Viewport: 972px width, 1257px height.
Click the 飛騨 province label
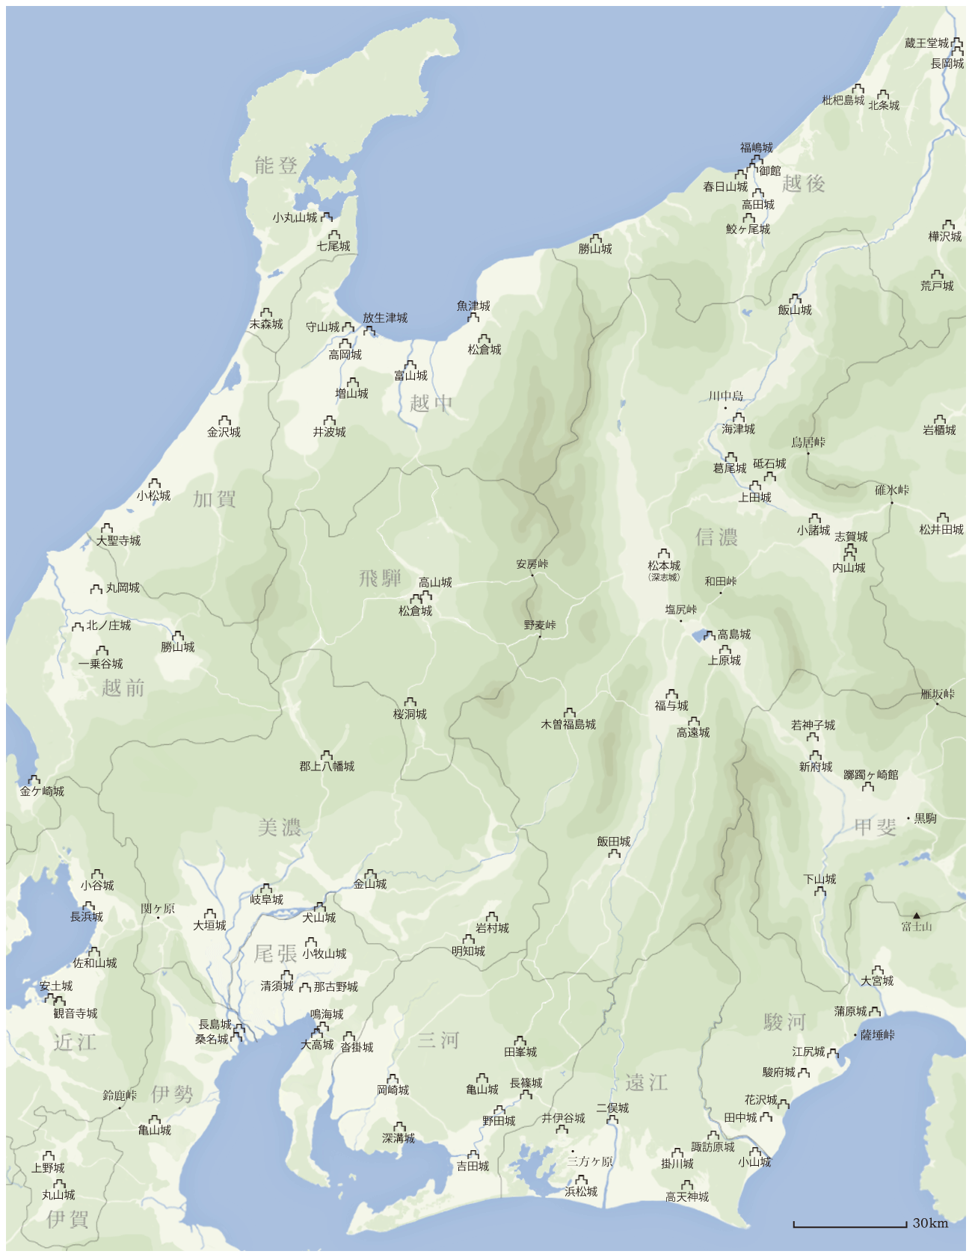pyautogui.click(x=381, y=578)
